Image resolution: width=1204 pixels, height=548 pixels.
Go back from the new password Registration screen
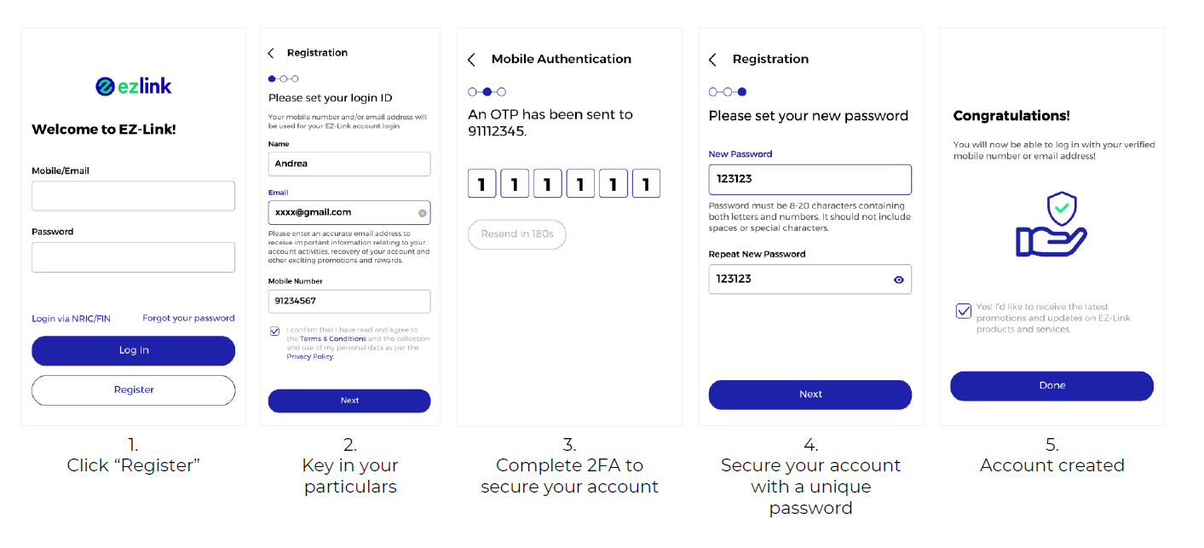pos(712,60)
